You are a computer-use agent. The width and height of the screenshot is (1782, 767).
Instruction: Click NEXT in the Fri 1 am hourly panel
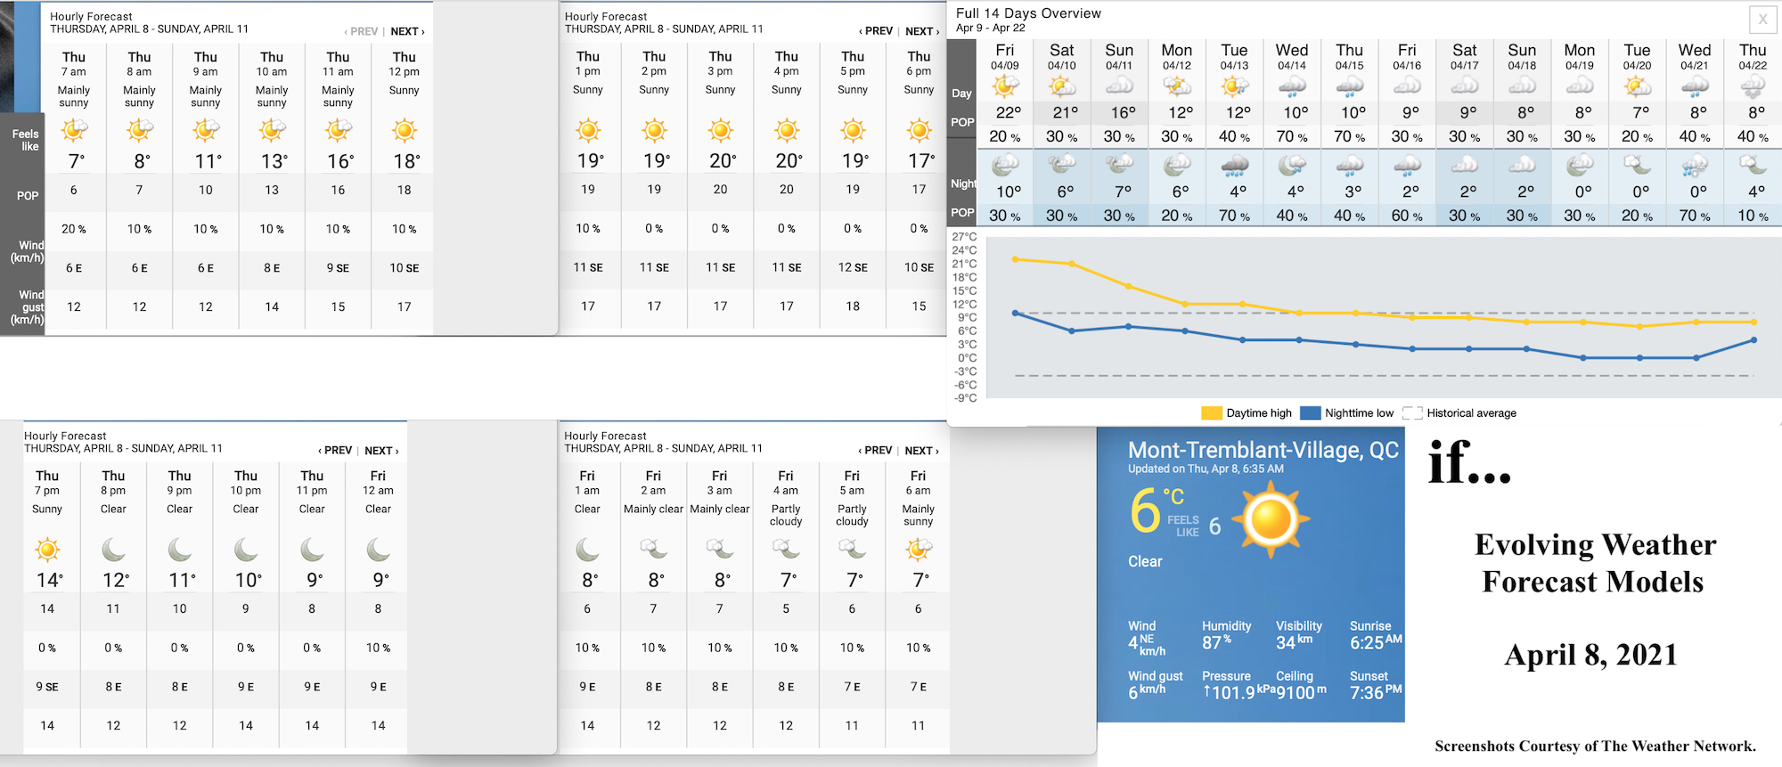921,451
